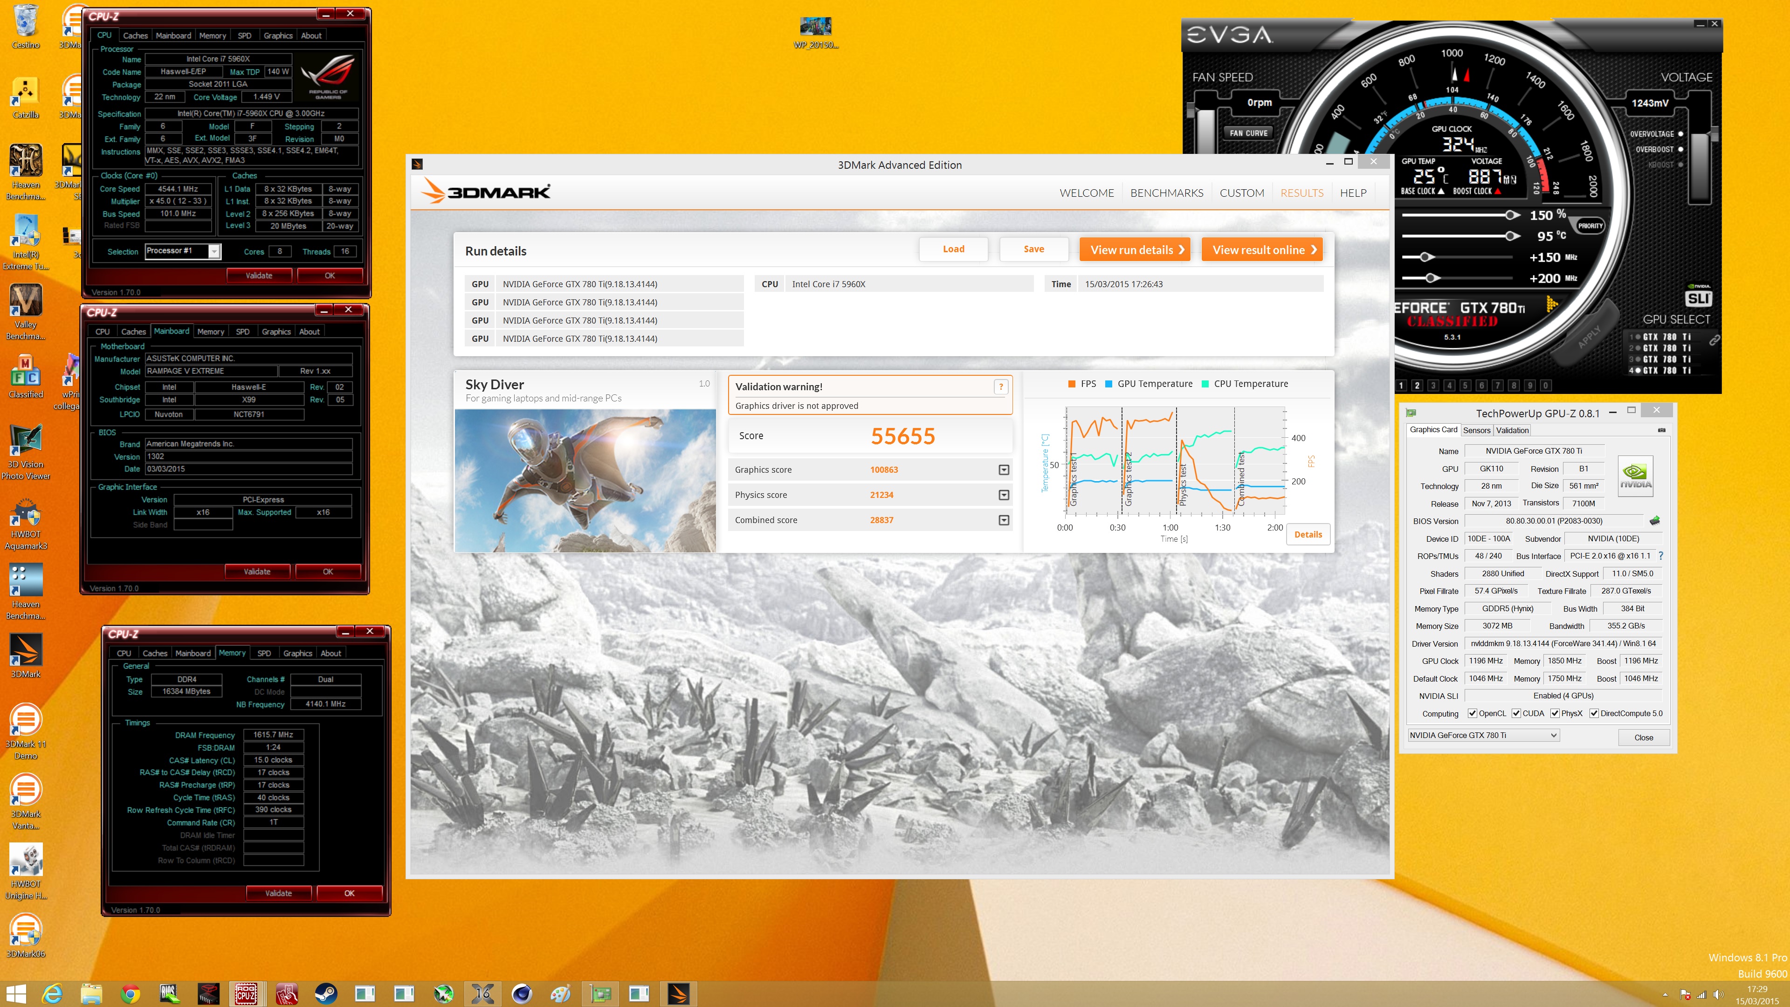Select GPU 4 GTX 780 Ti
The width and height of the screenshot is (1790, 1007).
coord(1661,371)
